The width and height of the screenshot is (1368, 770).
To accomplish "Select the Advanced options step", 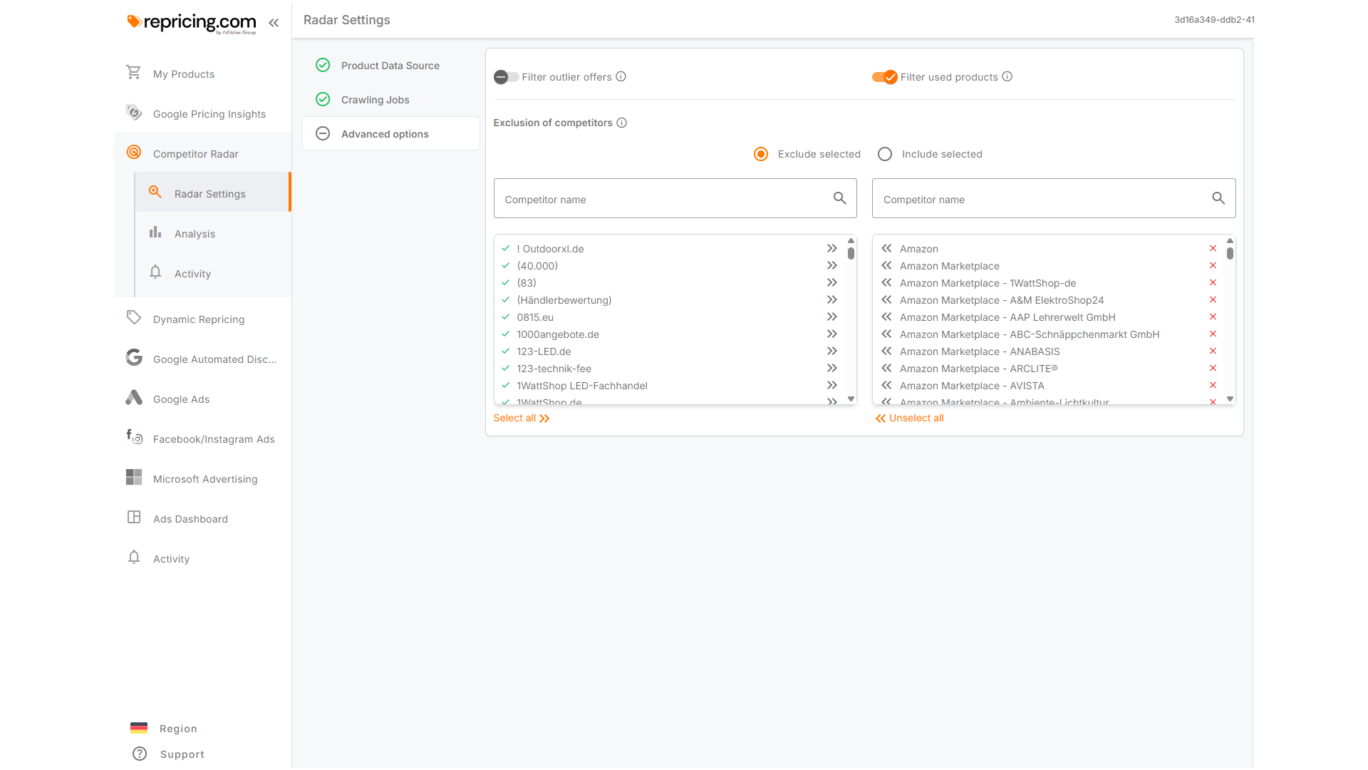I will pyautogui.click(x=390, y=133).
